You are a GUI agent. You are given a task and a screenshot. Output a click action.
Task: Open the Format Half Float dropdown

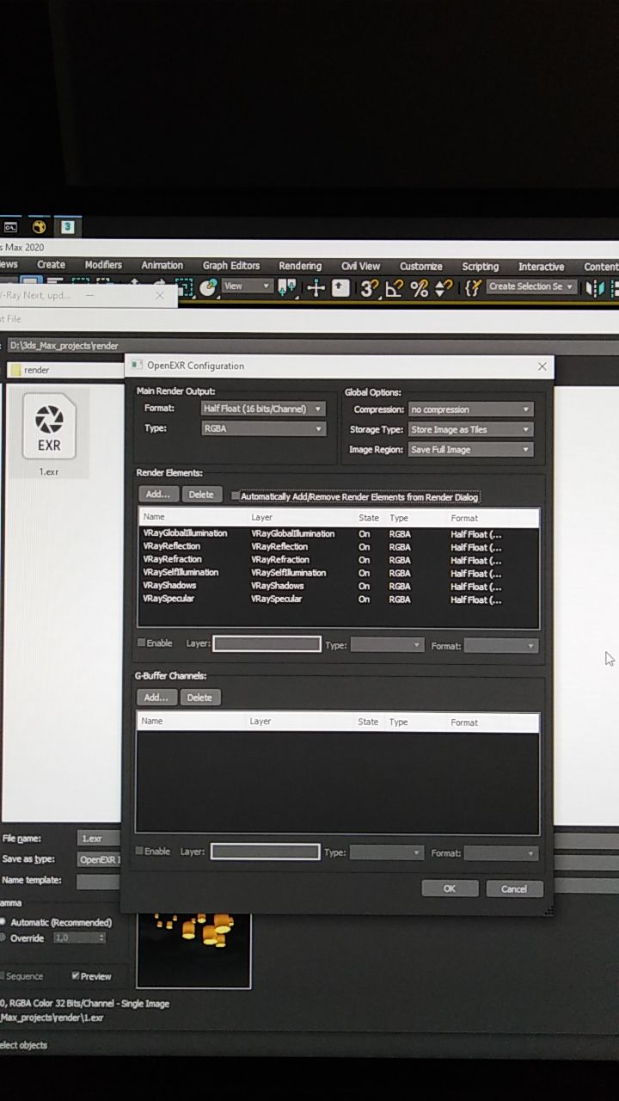pos(263,409)
